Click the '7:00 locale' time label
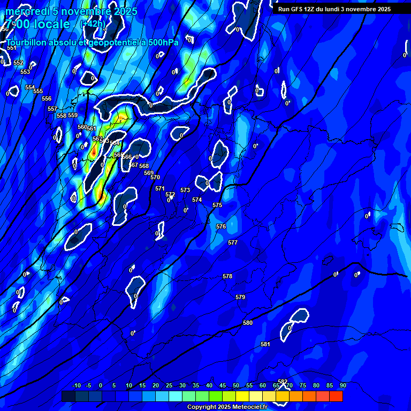Viewport: 411px width, 411px height. click(x=37, y=24)
